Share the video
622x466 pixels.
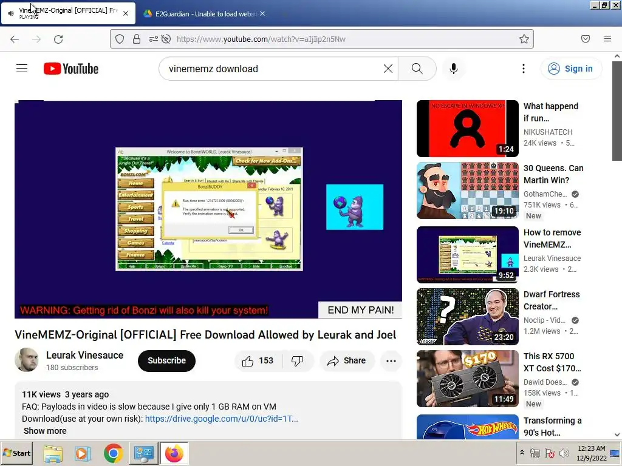(x=346, y=360)
